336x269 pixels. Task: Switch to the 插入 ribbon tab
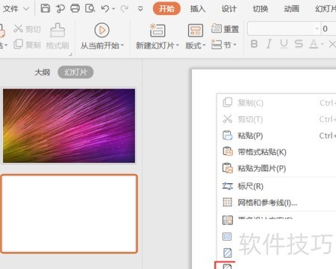198,9
